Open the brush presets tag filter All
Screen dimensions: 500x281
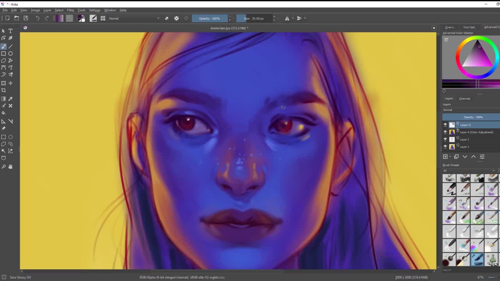[469, 171]
